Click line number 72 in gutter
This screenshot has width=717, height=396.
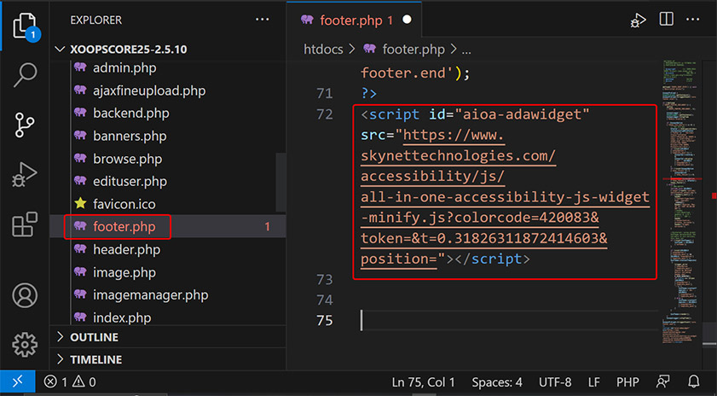tap(324, 114)
